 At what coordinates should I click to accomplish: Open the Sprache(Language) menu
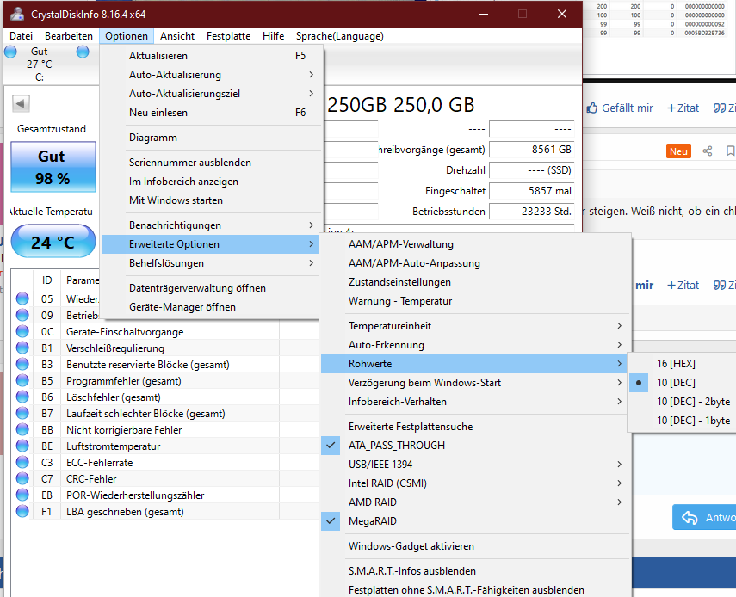[x=340, y=36]
